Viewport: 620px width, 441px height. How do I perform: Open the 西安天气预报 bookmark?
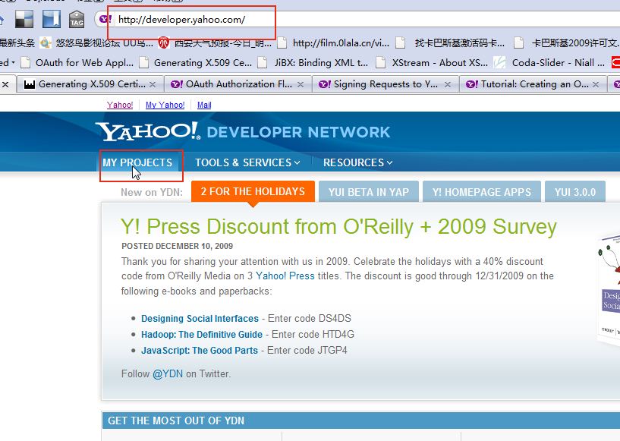click(x=215, y=43)
